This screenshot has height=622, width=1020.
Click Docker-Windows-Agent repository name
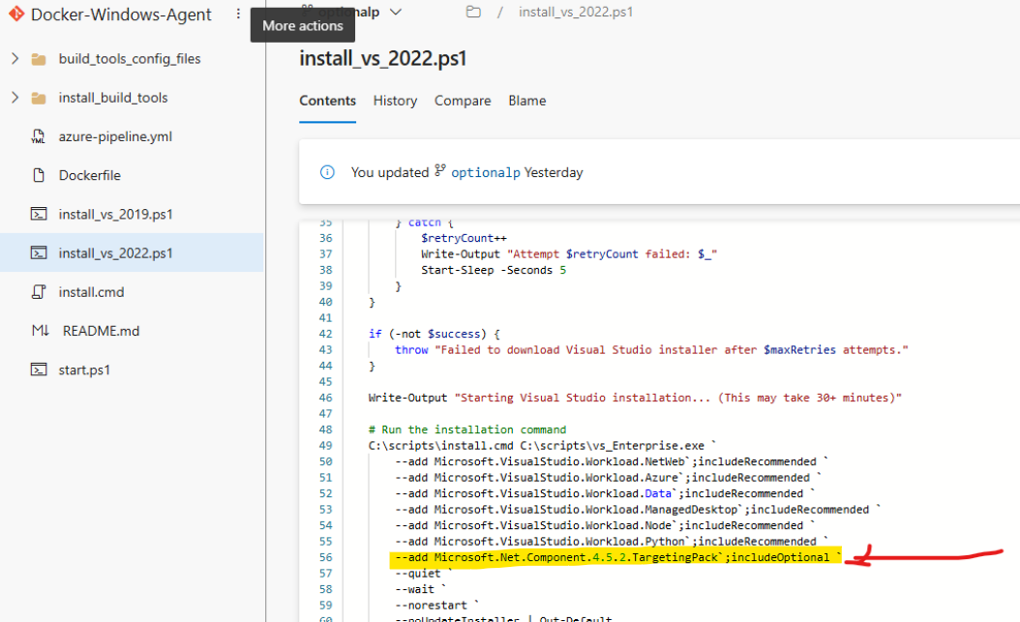point(121,15)
